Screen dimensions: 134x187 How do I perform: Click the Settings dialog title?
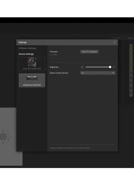click(x=23, y=42)
